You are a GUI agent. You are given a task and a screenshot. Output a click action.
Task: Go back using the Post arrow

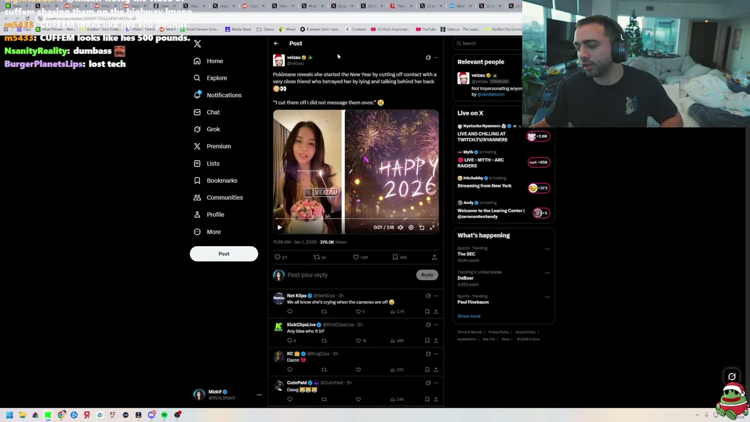click(x=276, y=43)
